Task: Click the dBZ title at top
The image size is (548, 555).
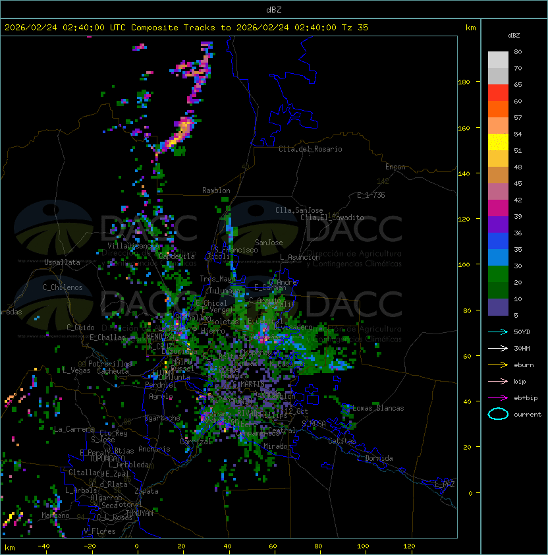Action: pyautogui.click(x=274, y=9)
